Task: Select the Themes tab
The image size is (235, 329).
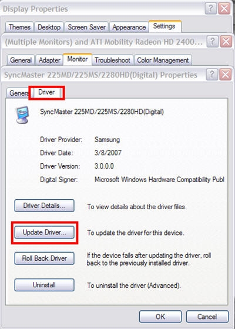Action: pyautogui.click(x=19, y=27)
